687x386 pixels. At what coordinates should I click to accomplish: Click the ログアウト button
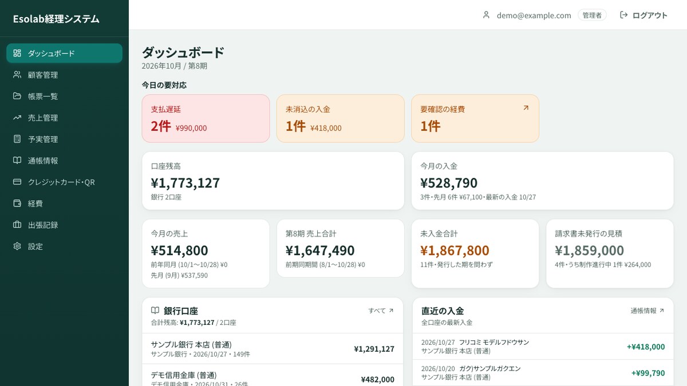[x=643, y=15]
